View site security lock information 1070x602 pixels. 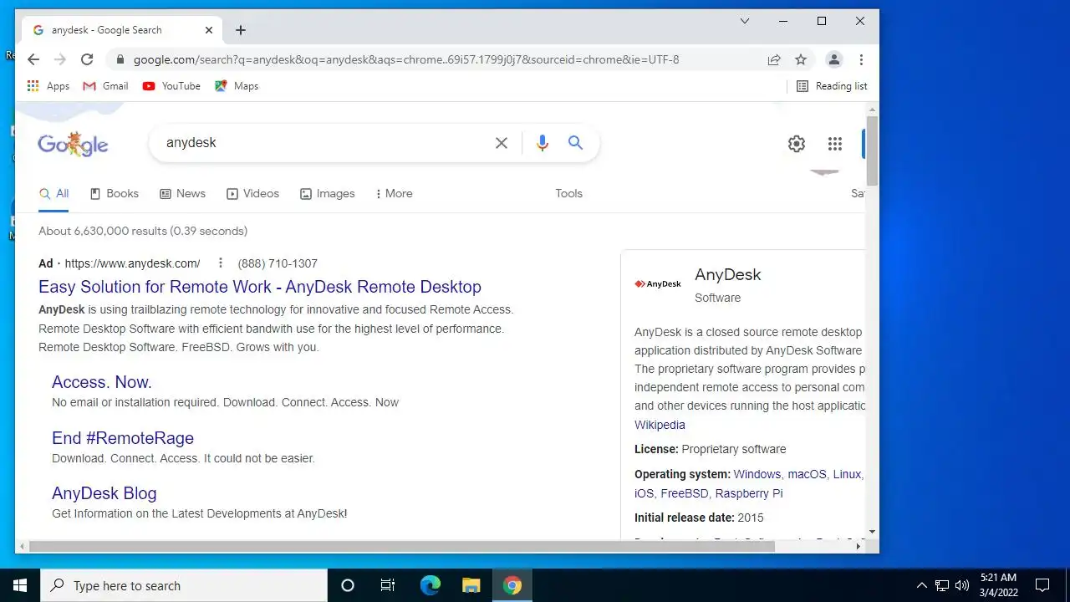point(120,59)
